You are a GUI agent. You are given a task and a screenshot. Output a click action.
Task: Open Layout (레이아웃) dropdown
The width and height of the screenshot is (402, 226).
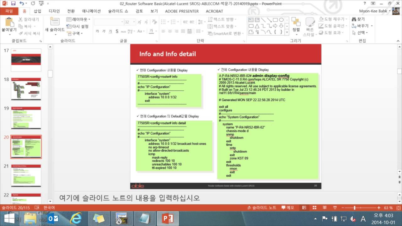click(79, 19)
